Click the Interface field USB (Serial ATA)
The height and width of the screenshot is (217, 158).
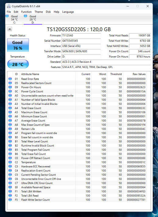point(81,46)
